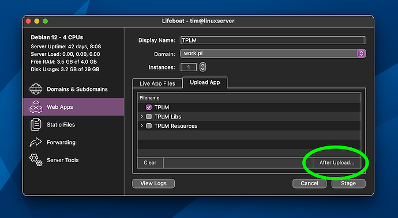The image size is (398, 218).
Task: Zoom the Lifeboat window with green button
Action: 45,21
